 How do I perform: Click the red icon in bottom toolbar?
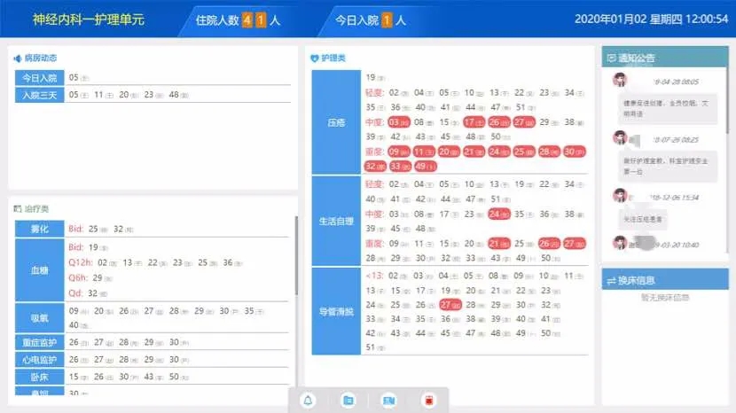(428, 401)
